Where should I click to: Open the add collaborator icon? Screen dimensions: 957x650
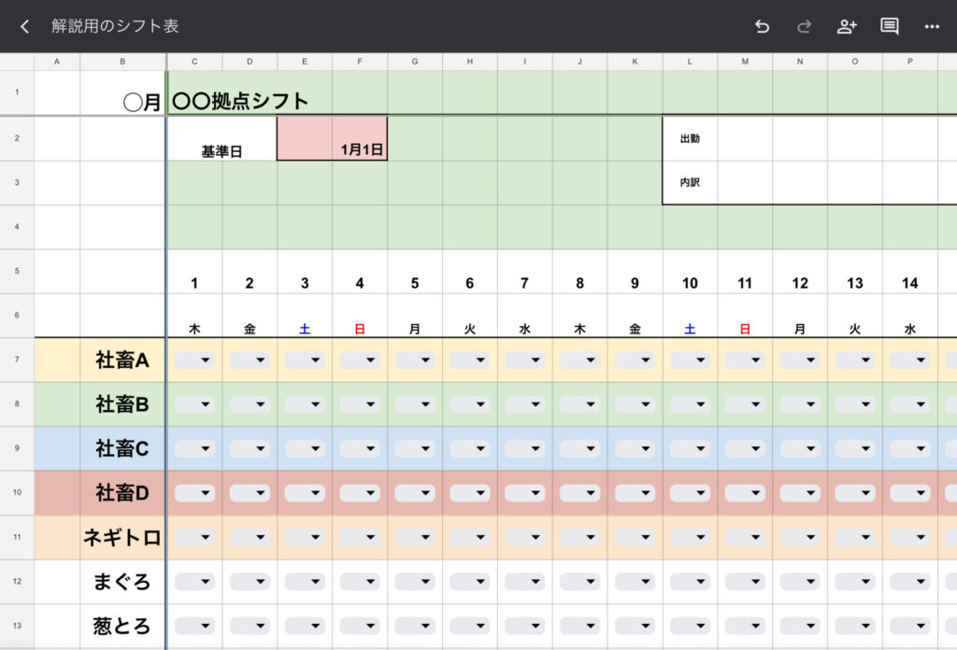tap(847, 27)
